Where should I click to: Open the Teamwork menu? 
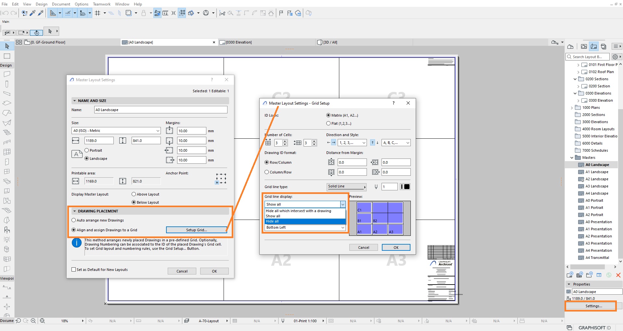pos(101,4)
